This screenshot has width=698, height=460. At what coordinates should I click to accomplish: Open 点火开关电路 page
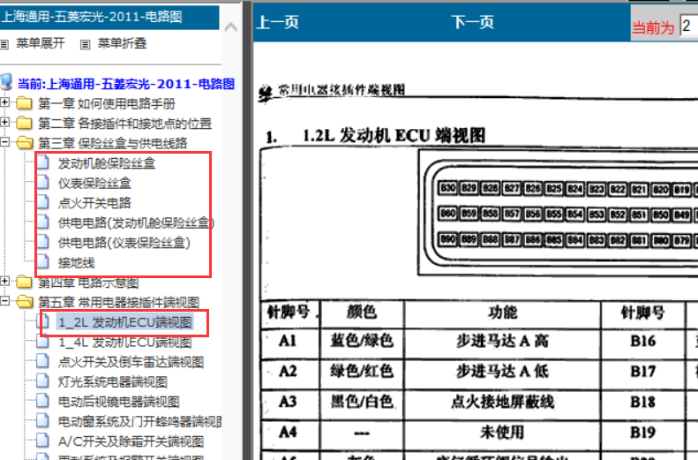[94, 203]
